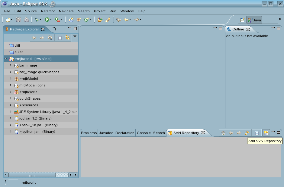Image resolution: width=284 pixels, height=187 pixels.
Task: Click Package Explorer Back arrow
Action: (34, 38)
